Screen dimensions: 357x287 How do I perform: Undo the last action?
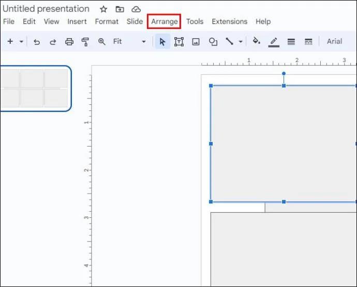point(37,42)
